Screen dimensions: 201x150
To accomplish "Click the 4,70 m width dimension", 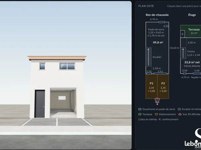I will (154, 19).
